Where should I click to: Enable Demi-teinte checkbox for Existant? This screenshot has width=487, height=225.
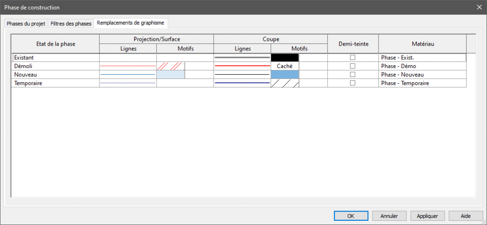tap(352, 58)
